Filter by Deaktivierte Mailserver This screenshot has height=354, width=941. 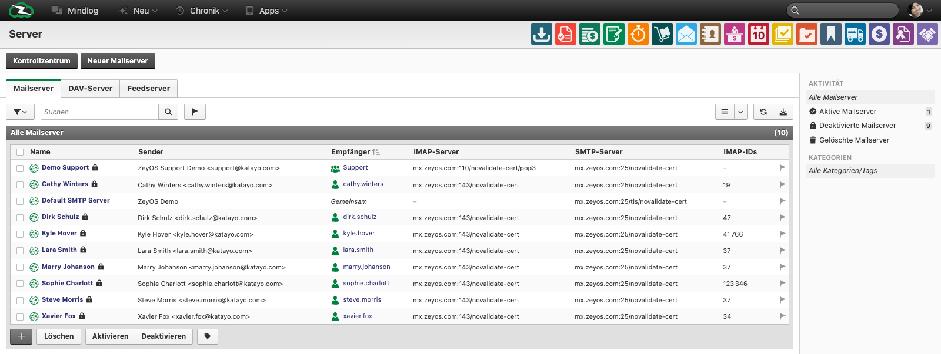click(x=870, y=126)
